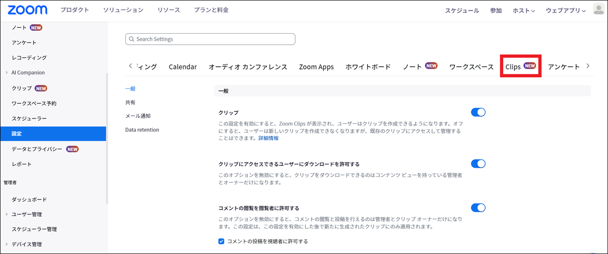Jump to メール通知 settings section
The width and height of the screenshot is (608, 254).
[x=138, y=116]
